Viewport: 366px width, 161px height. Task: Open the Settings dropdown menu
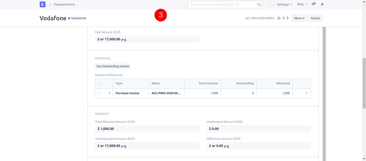pos(284,4)
